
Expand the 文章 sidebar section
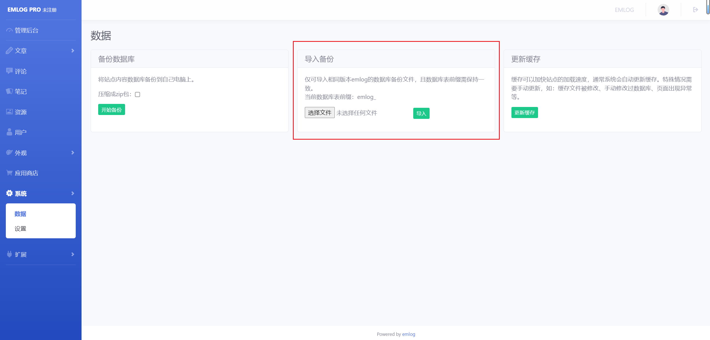72,50
